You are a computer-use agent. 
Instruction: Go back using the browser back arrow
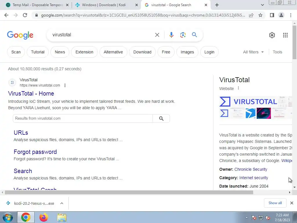6,15
